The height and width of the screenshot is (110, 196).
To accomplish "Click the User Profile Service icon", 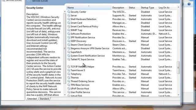I will click(69, 92).
